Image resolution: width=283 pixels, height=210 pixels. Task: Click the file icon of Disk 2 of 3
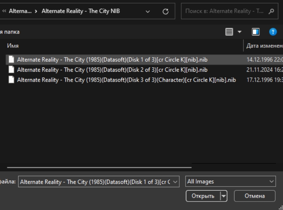(11, 69)
